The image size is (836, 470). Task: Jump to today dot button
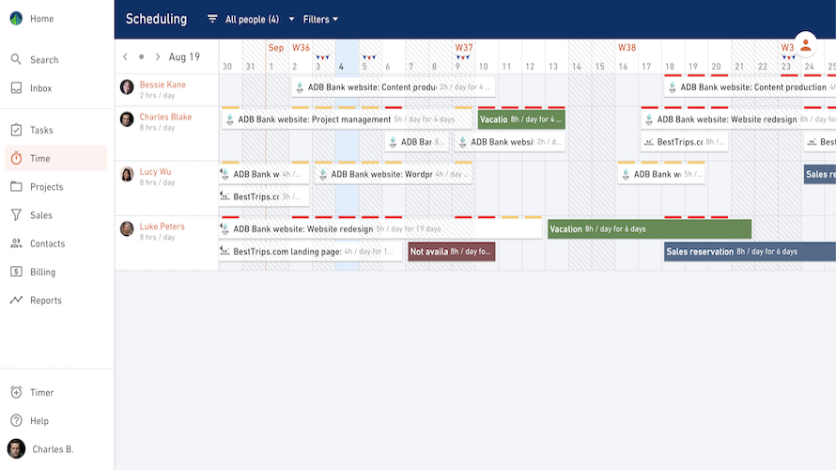click(141, 56)
